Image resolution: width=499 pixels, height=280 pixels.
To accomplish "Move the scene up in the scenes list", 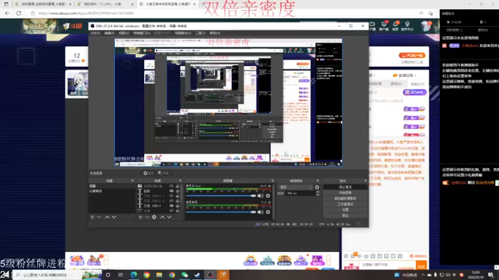I will [x=107, y=217].
